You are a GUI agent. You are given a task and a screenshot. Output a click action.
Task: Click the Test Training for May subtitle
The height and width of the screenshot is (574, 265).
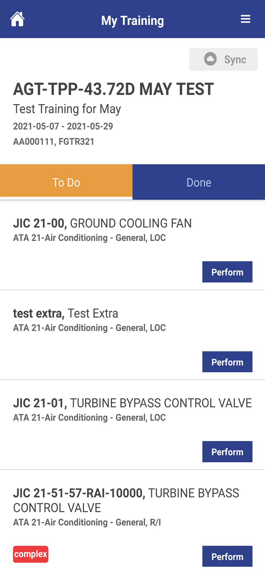(67, 109)
